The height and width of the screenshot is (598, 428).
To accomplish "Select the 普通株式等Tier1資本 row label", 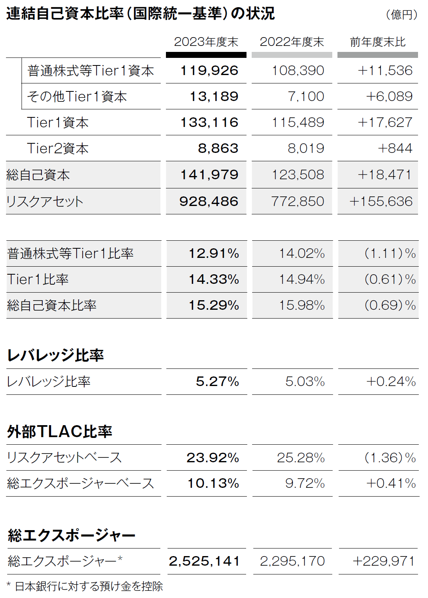I will (91, 71).
